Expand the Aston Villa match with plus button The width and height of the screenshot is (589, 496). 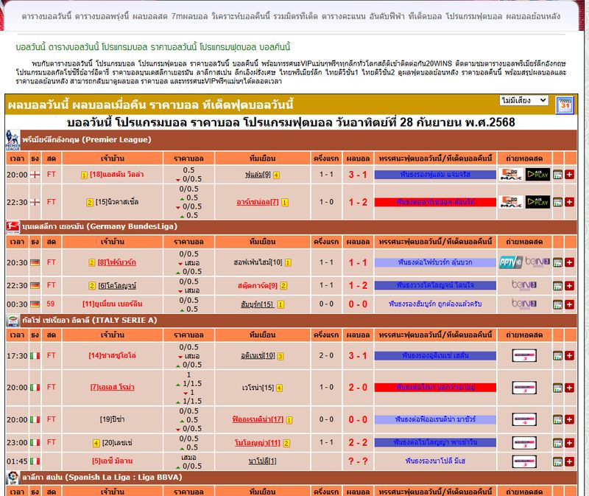pyautogui.click(x=569, y=175)
